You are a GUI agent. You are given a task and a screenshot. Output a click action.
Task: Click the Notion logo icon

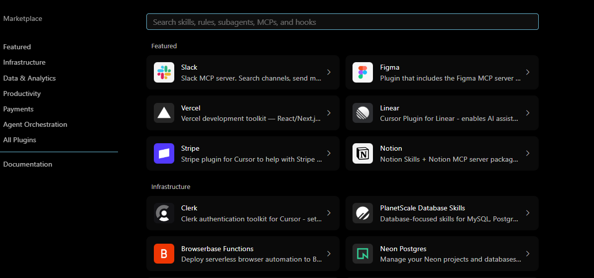[x=362, y=153]
